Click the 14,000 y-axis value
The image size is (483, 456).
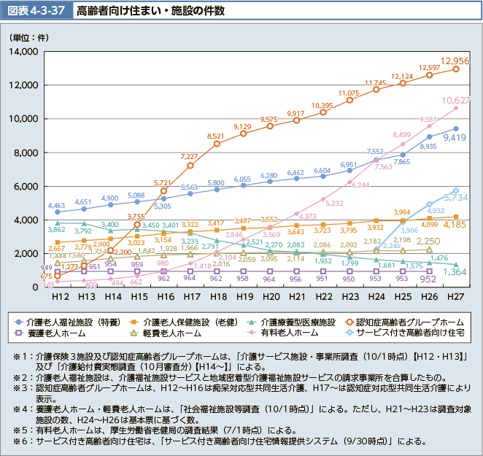pyautogui.click(x=23, y=52)
